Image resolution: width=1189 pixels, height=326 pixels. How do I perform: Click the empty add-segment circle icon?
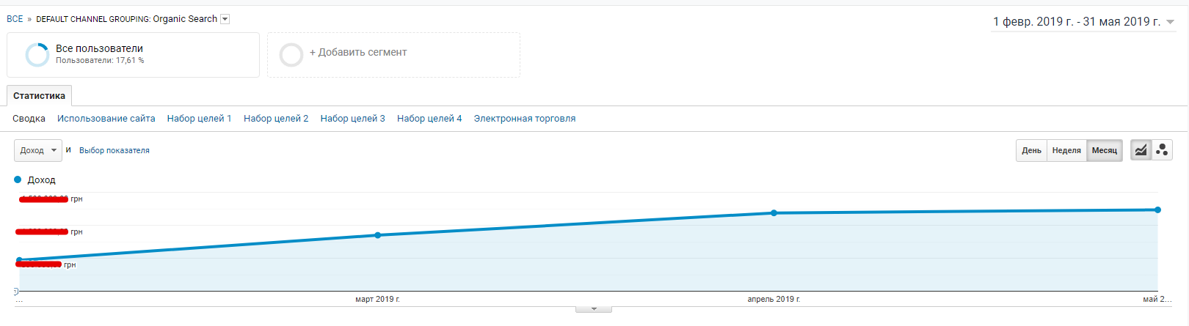tap(291, 55)
